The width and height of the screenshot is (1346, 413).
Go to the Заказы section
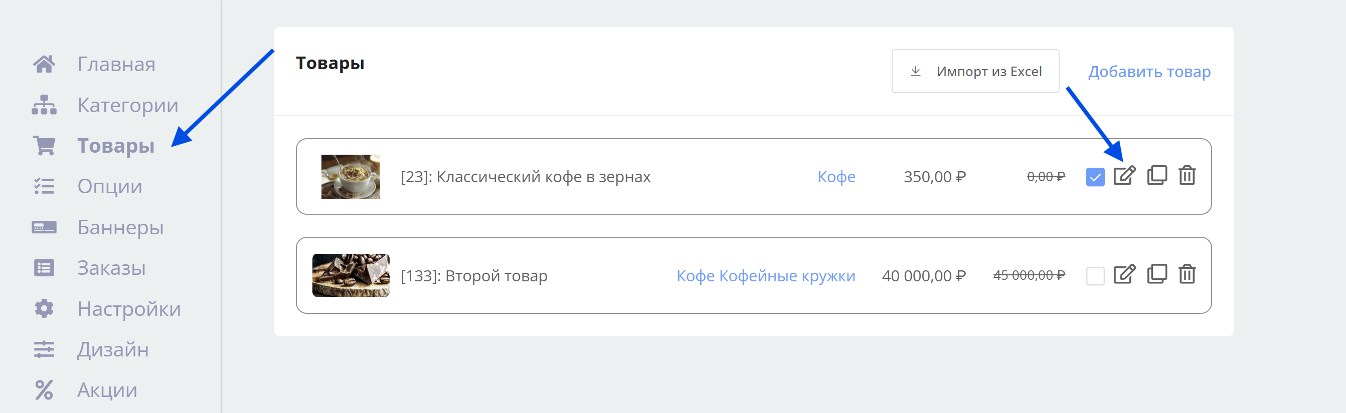111,268
